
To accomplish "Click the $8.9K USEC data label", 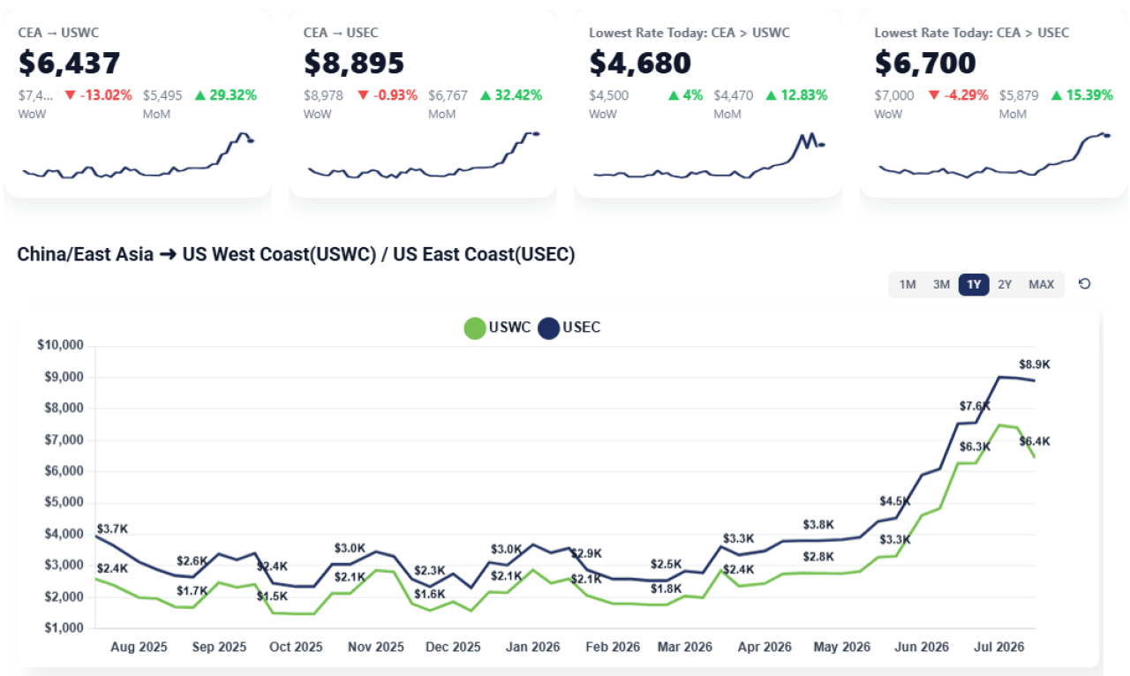I will [x=1035, y=364].
